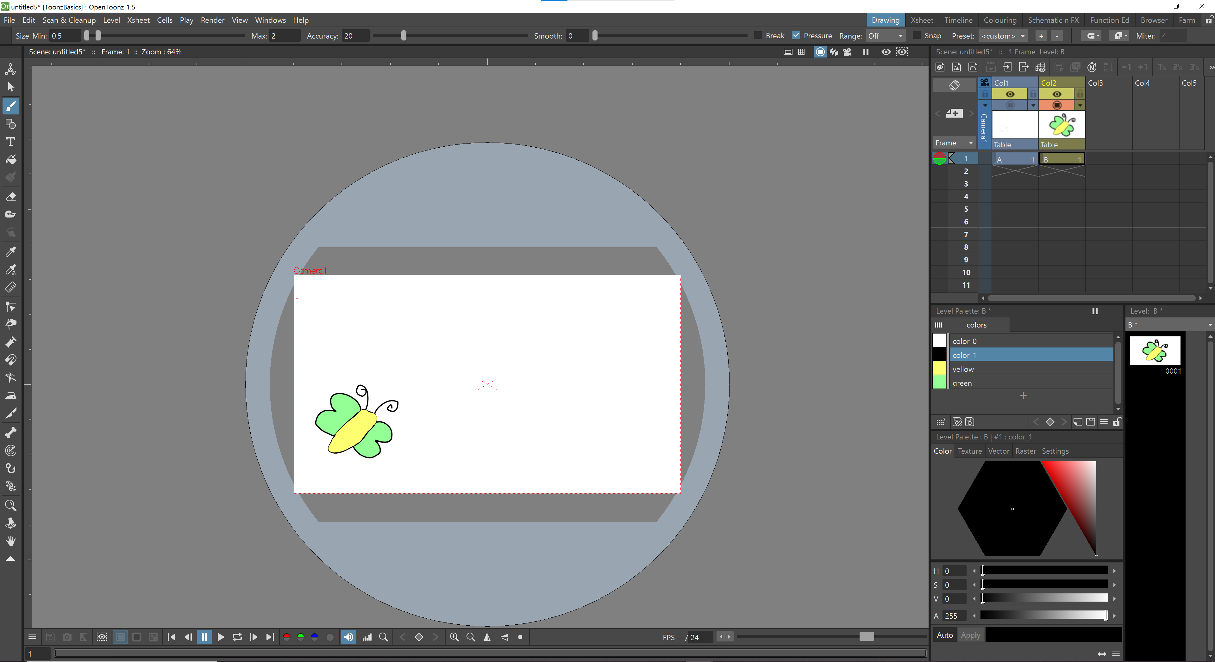Screen dimensions: 1215x662
Task: Click the Zoom tool in toolbar
Action: coord(11,506)
